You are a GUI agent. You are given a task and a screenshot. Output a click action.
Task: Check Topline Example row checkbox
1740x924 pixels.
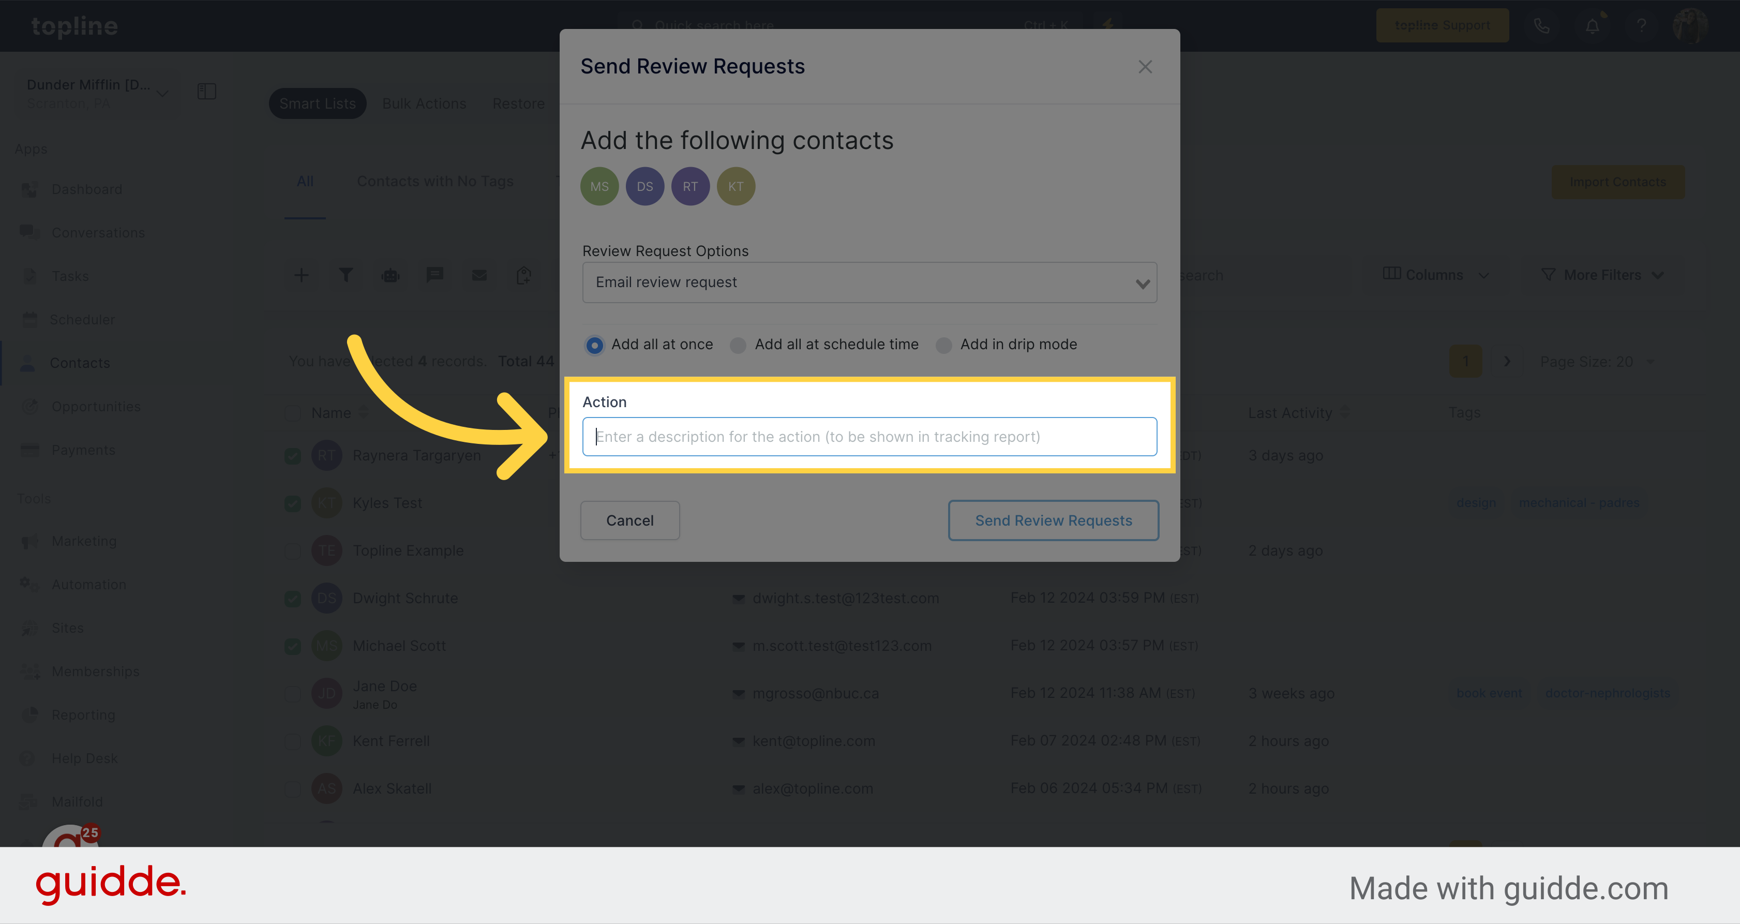tap(292, 550)
